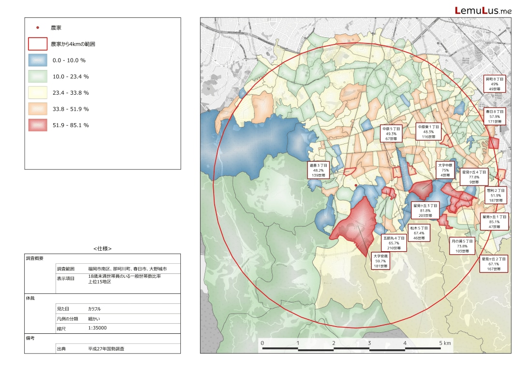Click the 星見ヶ丘3丁目 81.8% map label
The height and width of the screenshot is (371, 525).
pos(425,211)
